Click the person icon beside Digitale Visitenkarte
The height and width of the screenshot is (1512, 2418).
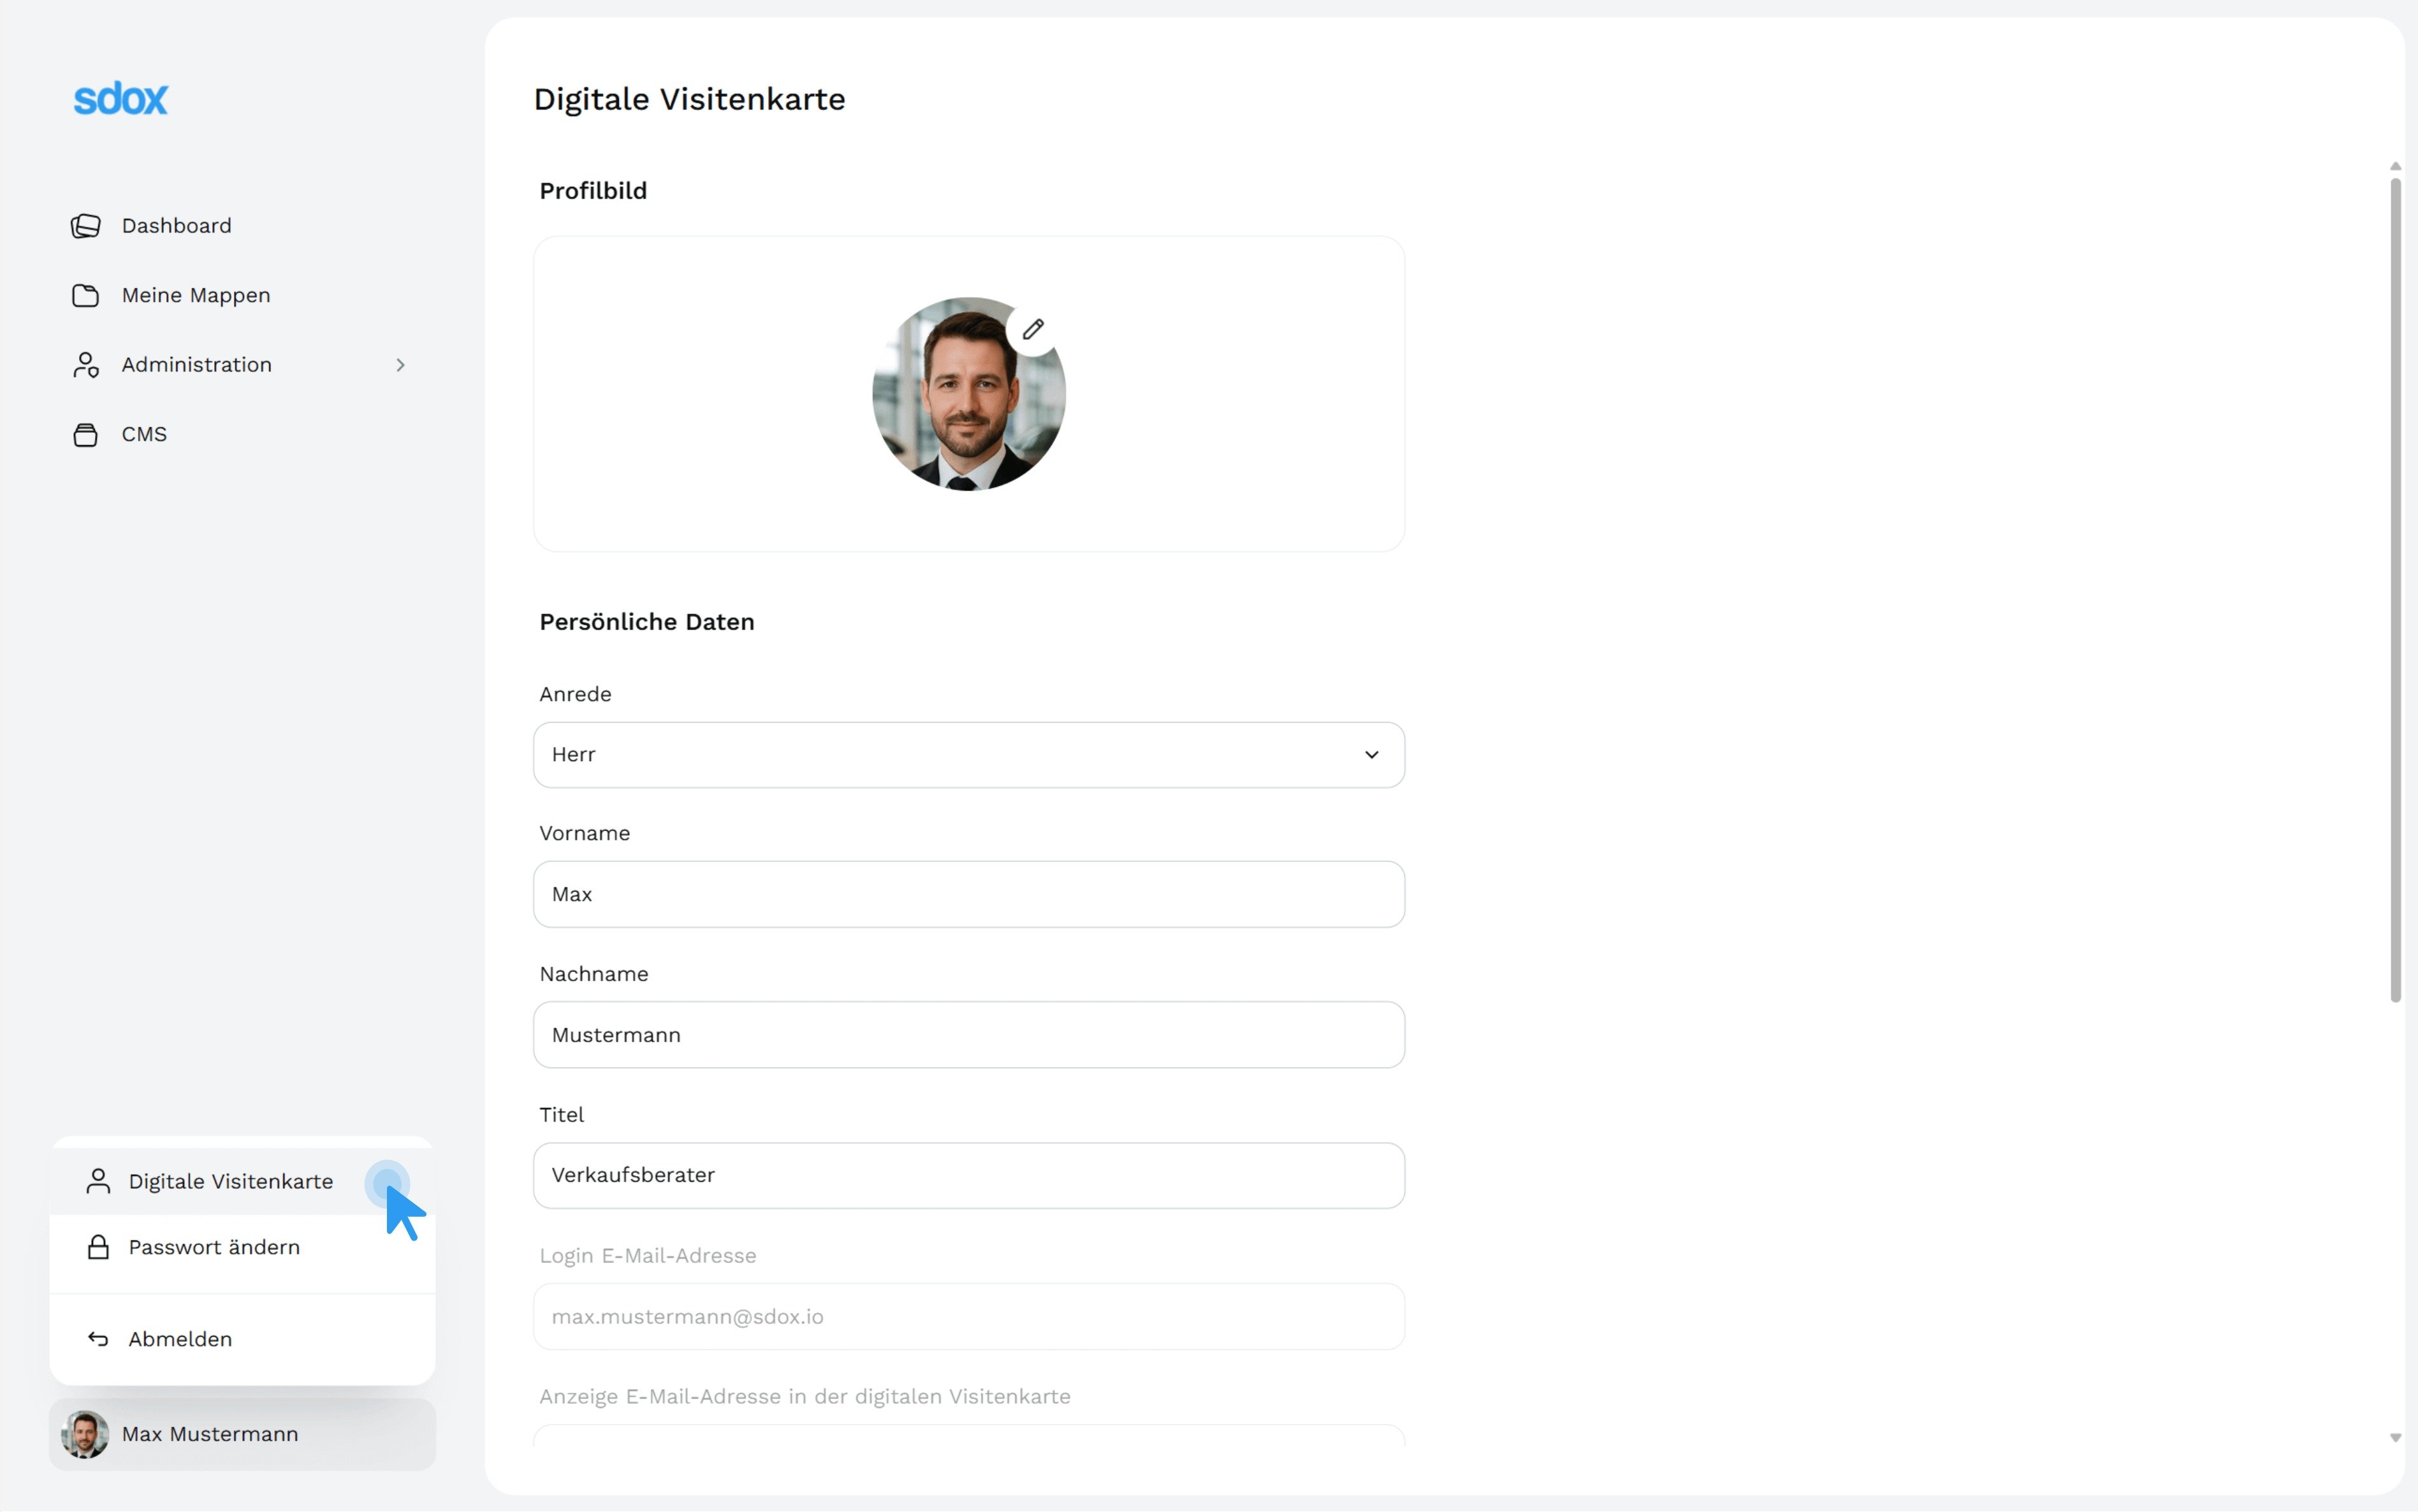[98, 1181]
